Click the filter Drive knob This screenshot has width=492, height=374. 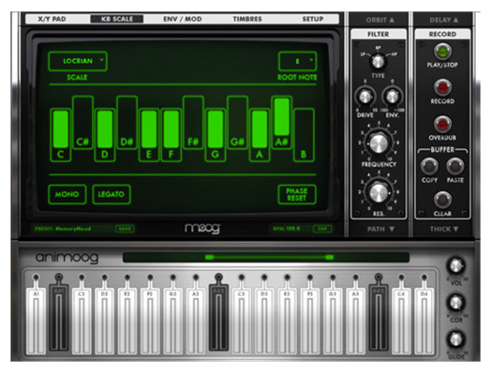point(365,97)
